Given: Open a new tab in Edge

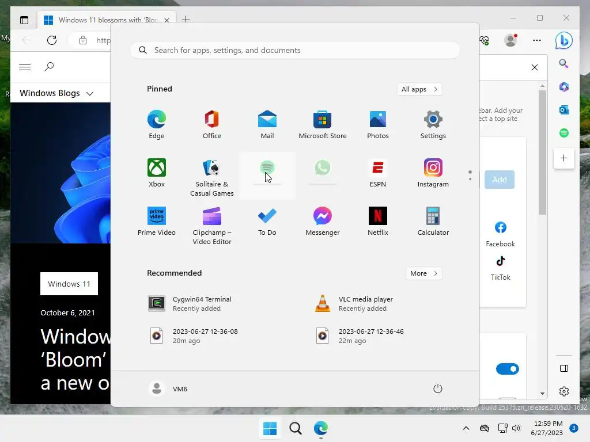Looking at the screenshot, I should pos(186,20).
